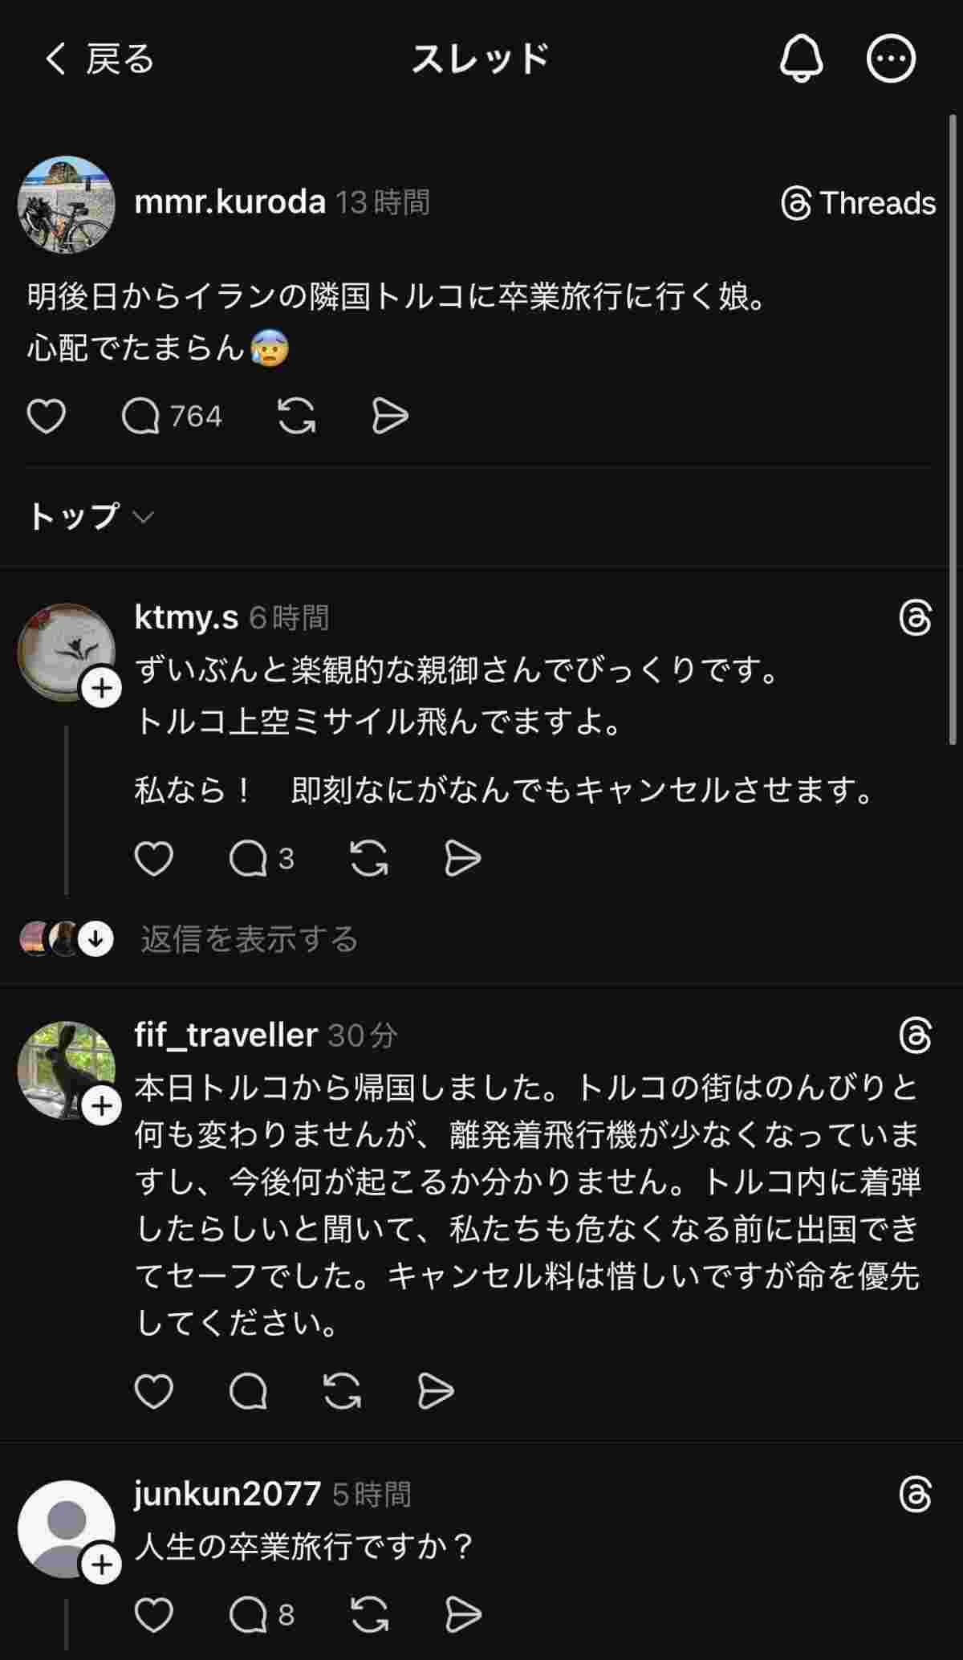Go back with the 戻る button
This screenshot has width=963, height=1660.
coord(98,59)
